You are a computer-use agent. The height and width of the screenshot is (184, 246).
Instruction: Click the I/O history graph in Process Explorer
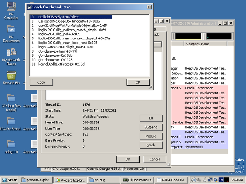(219, 36)
